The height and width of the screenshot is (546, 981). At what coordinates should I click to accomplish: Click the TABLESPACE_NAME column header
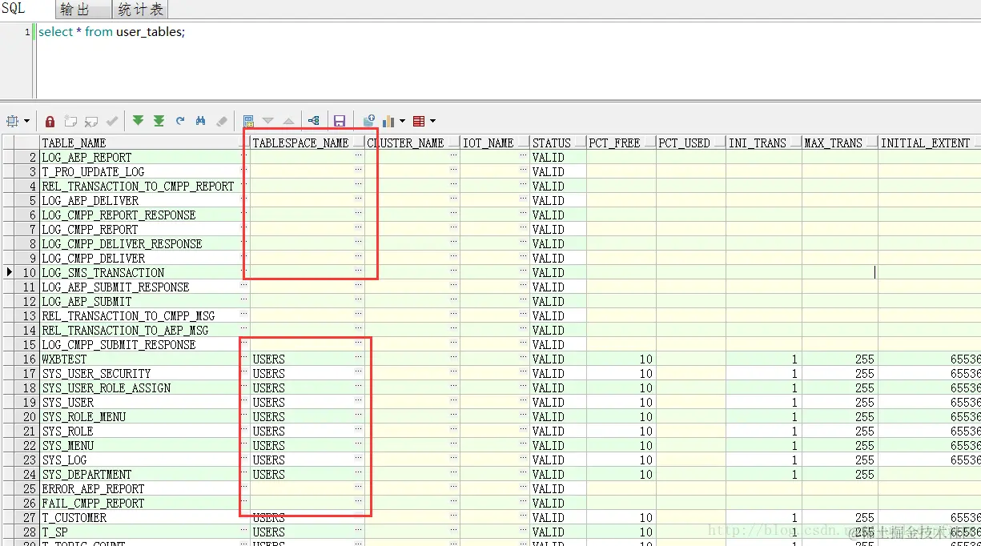(x=308, y=143)
